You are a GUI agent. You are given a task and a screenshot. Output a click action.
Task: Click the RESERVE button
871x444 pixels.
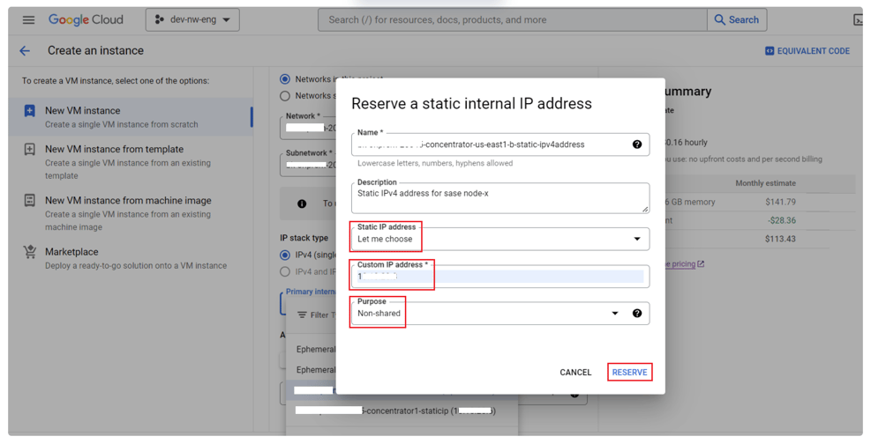(629, 373)
